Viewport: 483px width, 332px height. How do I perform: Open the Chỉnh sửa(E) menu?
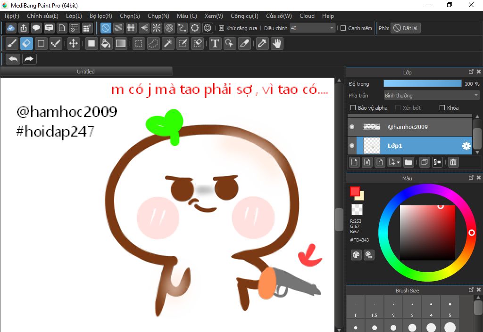pos(42,16)
